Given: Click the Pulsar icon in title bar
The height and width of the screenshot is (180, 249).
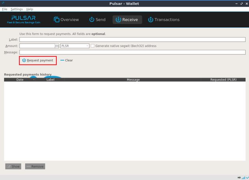Looking at the screenshot, I should coord(3,3).
